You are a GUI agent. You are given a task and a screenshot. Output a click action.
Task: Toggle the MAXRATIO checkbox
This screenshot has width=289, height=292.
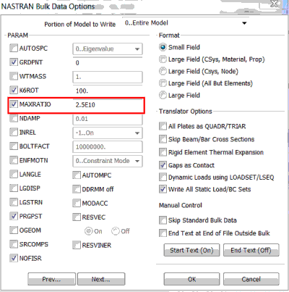click(x=14, y=104)
